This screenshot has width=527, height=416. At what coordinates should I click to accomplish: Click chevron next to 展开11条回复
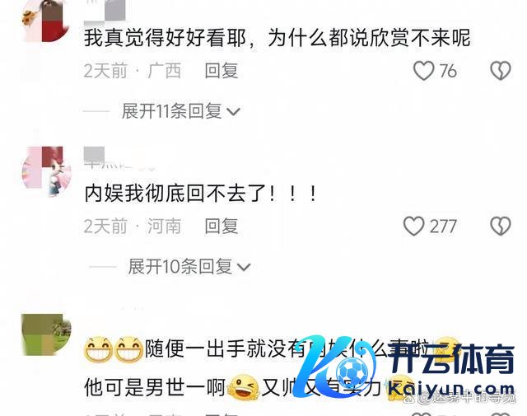point(234,112)
